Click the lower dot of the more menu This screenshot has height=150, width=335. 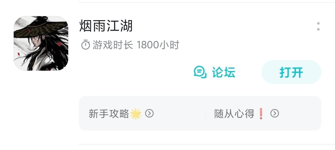pyautogui.click(x=318, y=29)
